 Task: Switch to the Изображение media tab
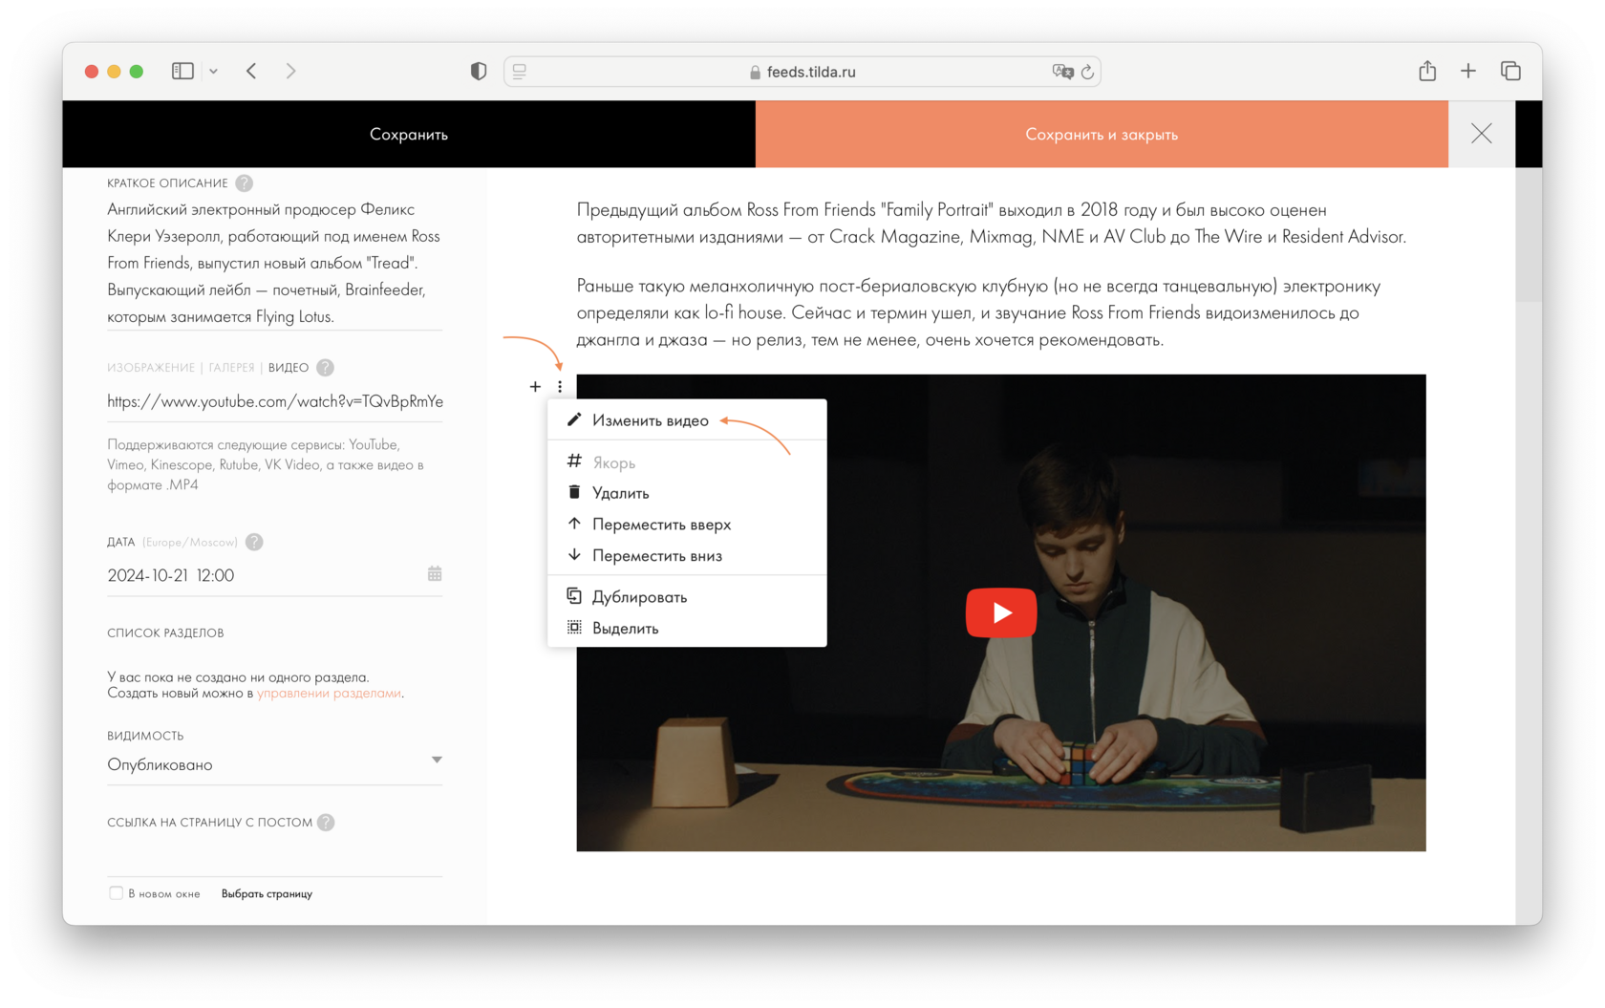[151, 368]
